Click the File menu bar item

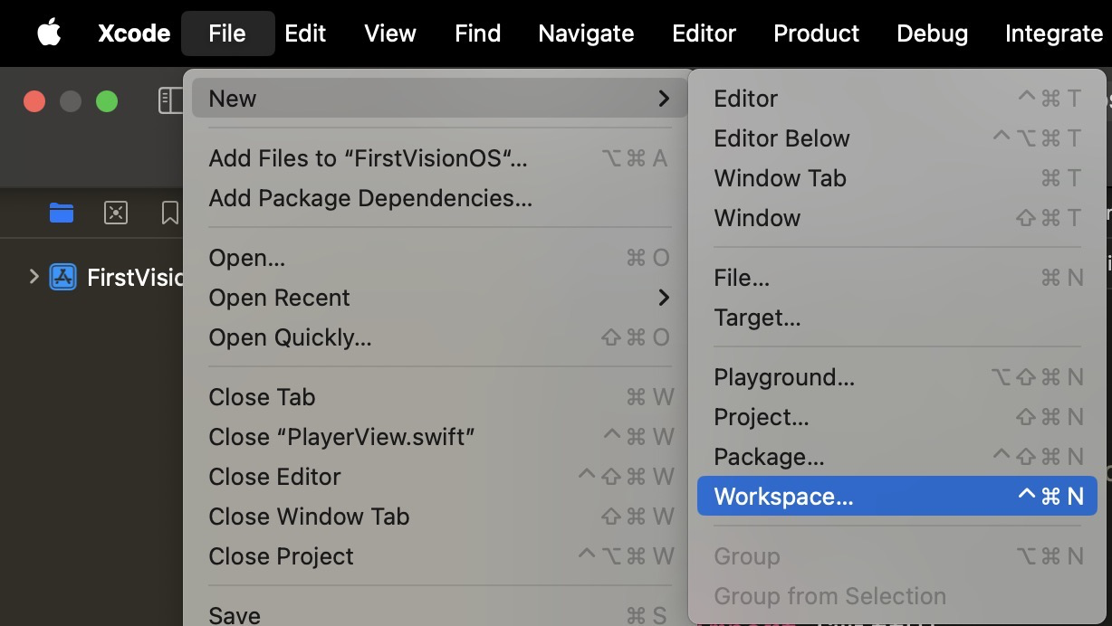pos(227,33)
